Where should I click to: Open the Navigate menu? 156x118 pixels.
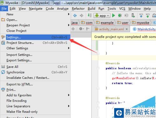[x=36, y=9]
